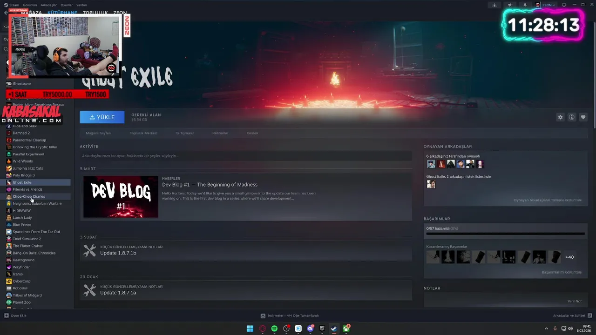Screen dimensions: 596x335
Task: Click Başarımlarını Görüntüle link
Action: pyautogui.click(x=562, y=272)
